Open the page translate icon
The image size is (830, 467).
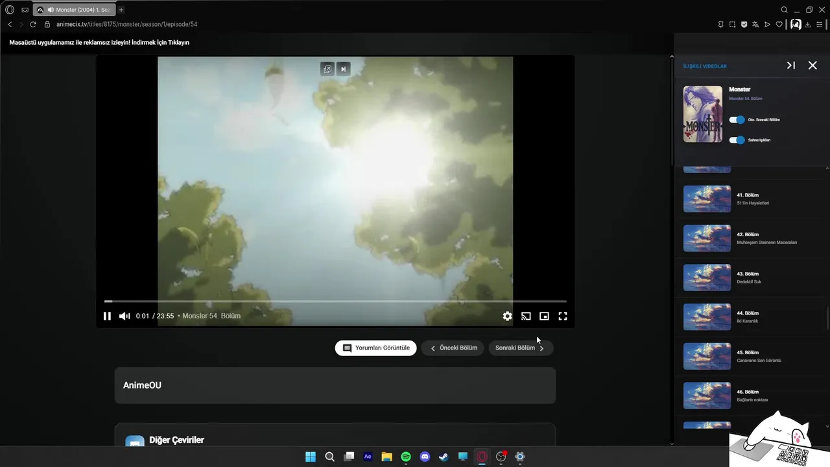[x=755, y=24]
